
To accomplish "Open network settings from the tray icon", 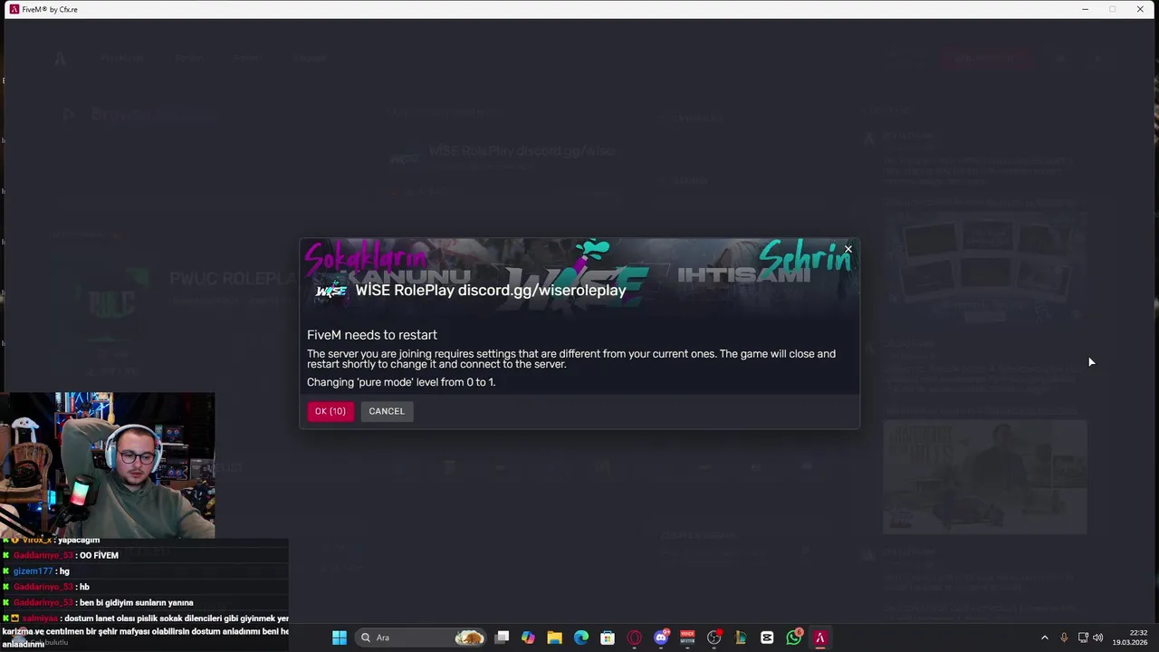I will (1083, 638).
